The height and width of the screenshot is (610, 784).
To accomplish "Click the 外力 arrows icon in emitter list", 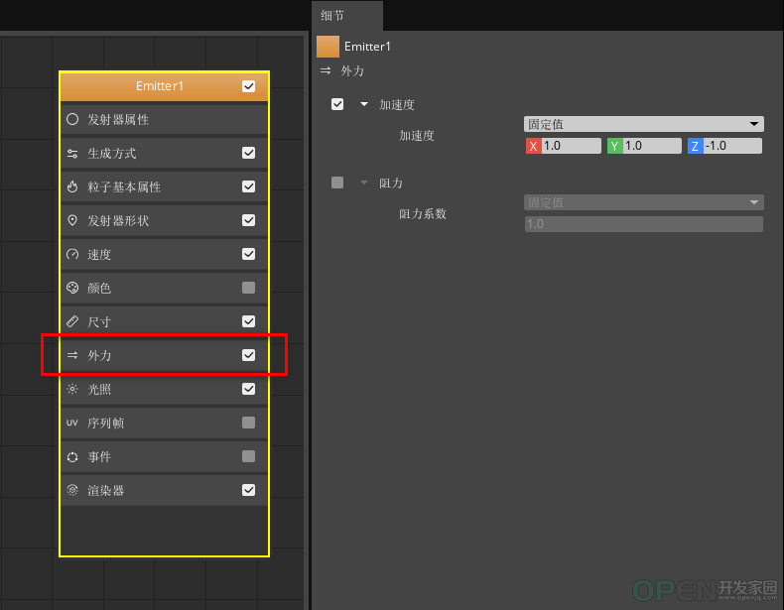I will click(x=72, y=355).
